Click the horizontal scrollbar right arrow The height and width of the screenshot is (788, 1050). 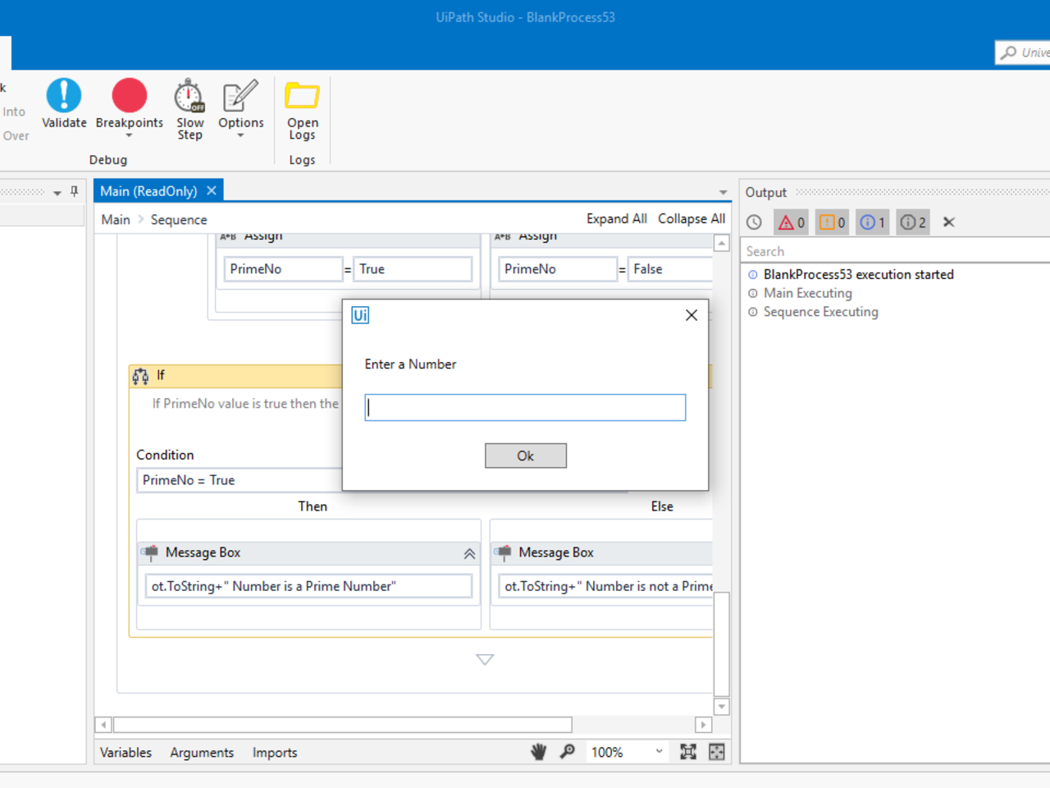(703, 725)
